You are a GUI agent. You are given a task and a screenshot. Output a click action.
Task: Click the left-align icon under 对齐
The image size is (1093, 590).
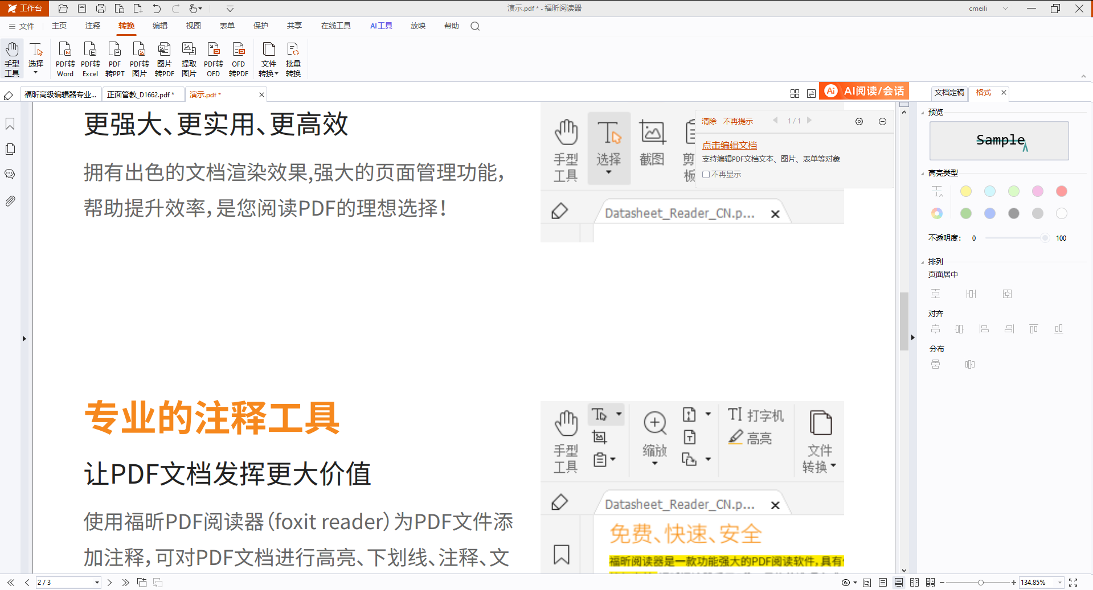click(984, 329)
